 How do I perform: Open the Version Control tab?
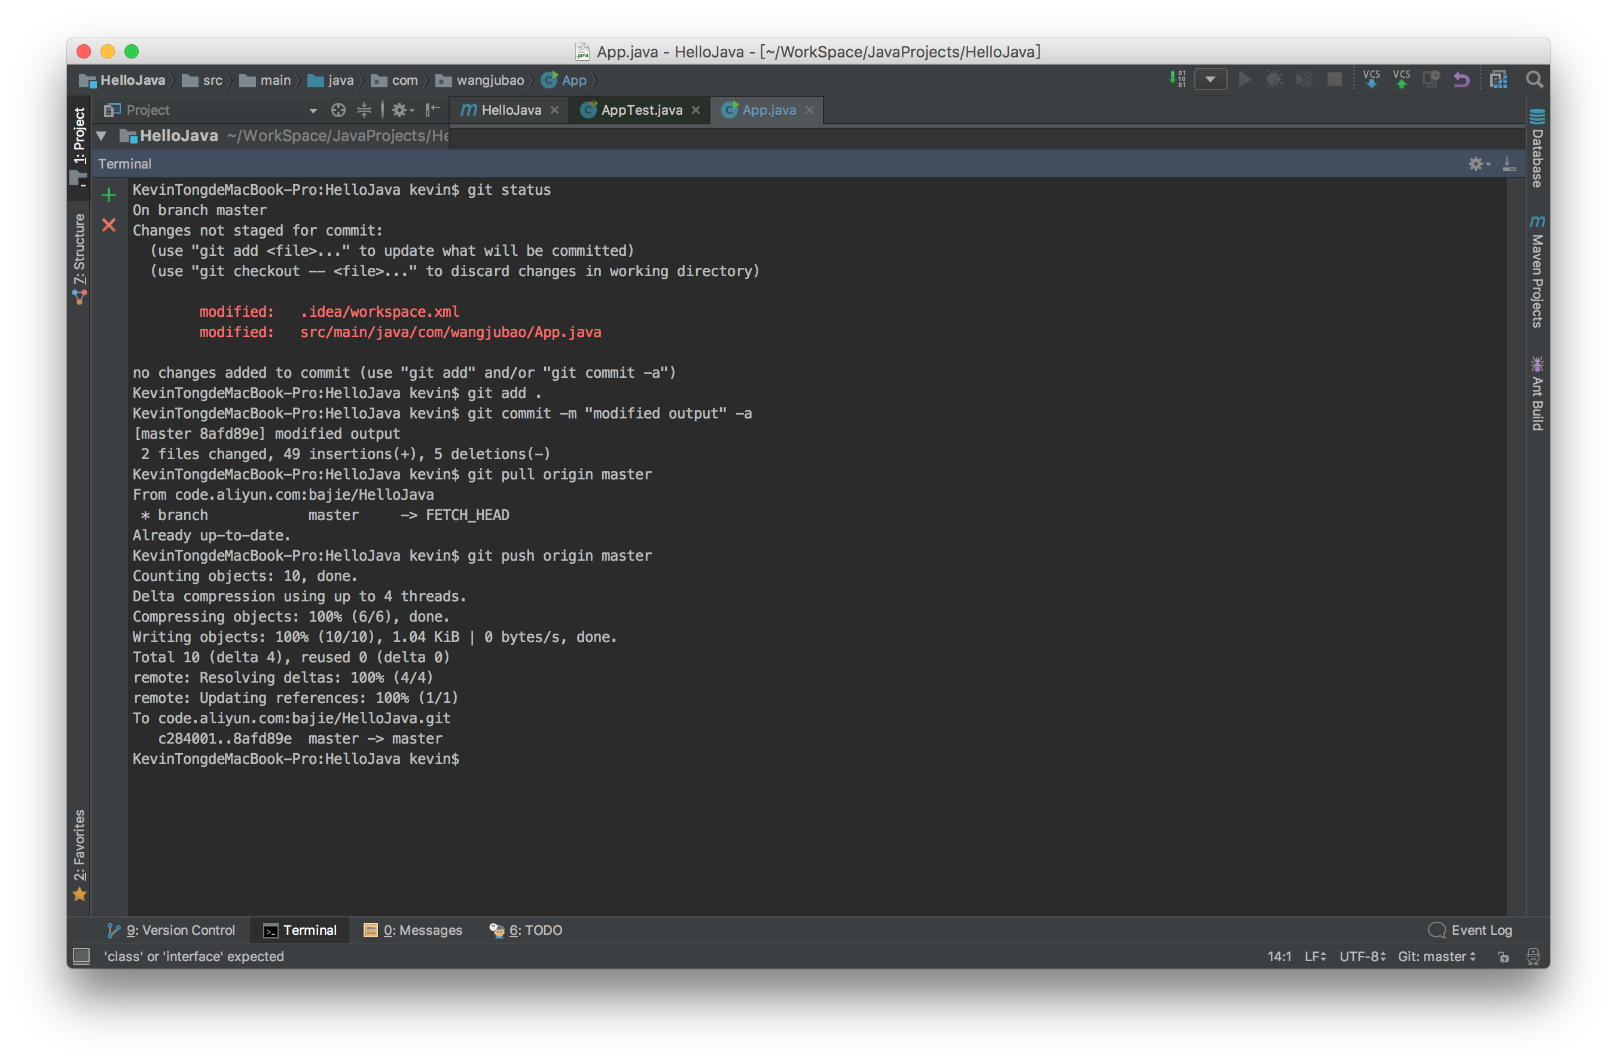(171, 930)
